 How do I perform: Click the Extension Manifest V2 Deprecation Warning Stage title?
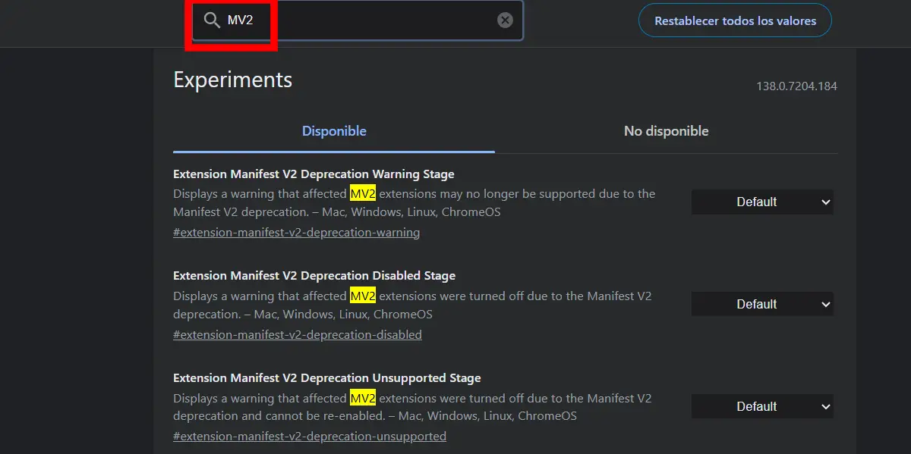[x=314, y=174]
